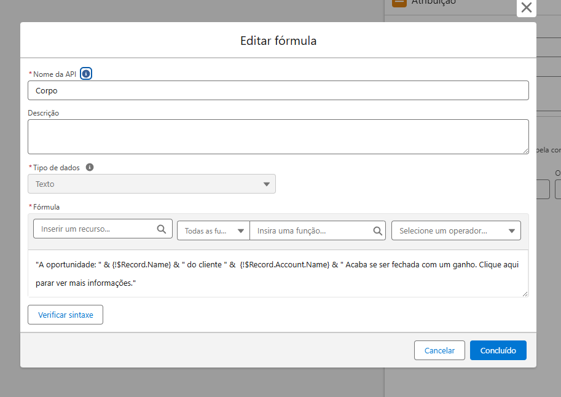Focus the Inserir um recurso search box
Image resolution: width=561 pixels, height=397 pixels.
click(95, 229)
